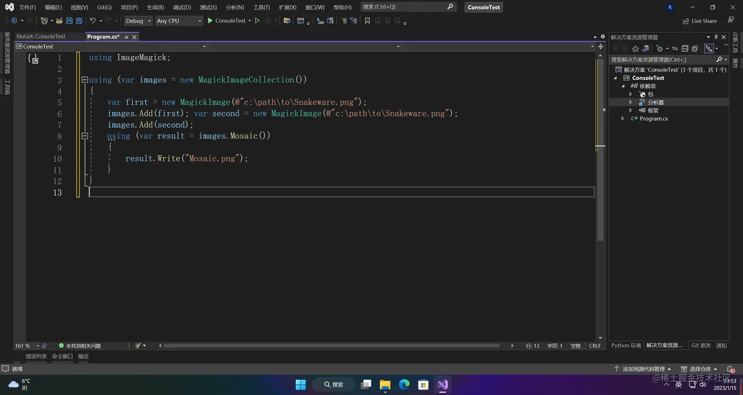Click the code cleanup broom icon

coord(138,346)
